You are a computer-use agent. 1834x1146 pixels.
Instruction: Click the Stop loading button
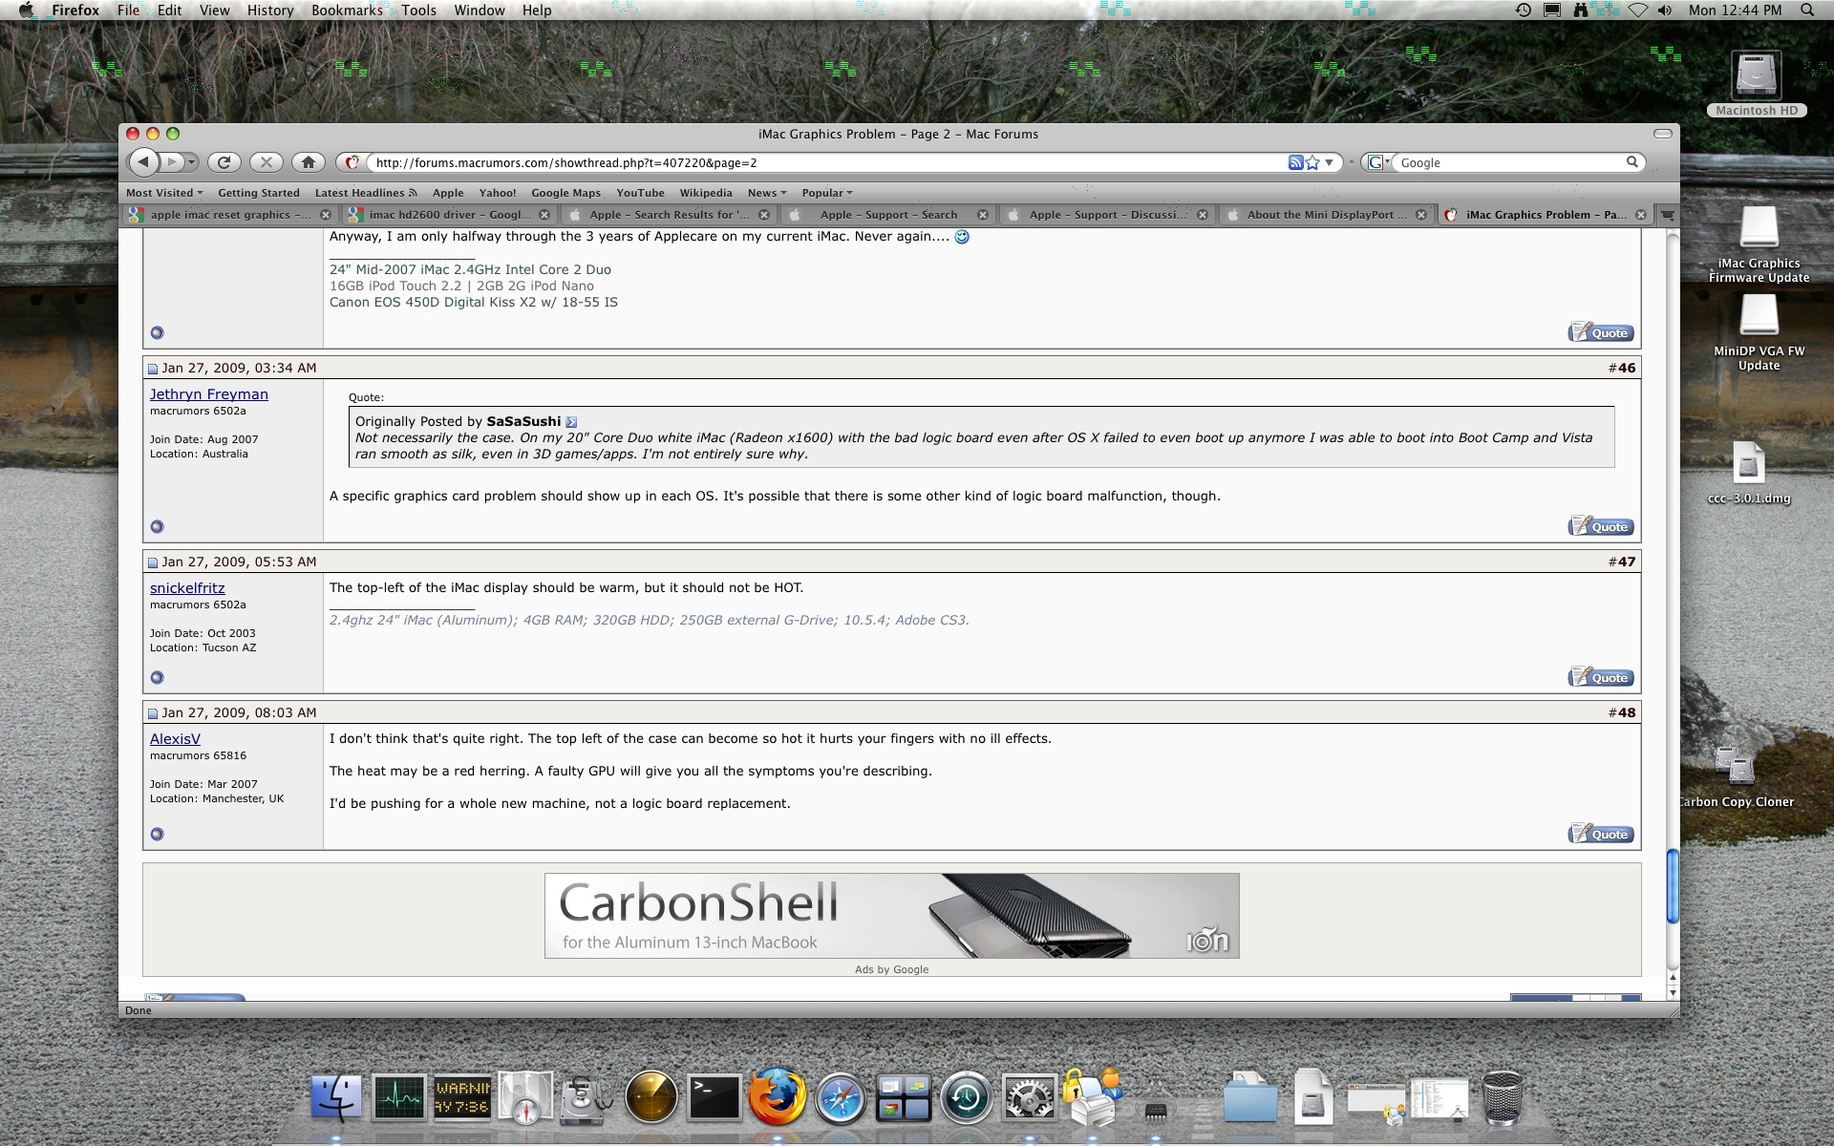pos(267,162)
